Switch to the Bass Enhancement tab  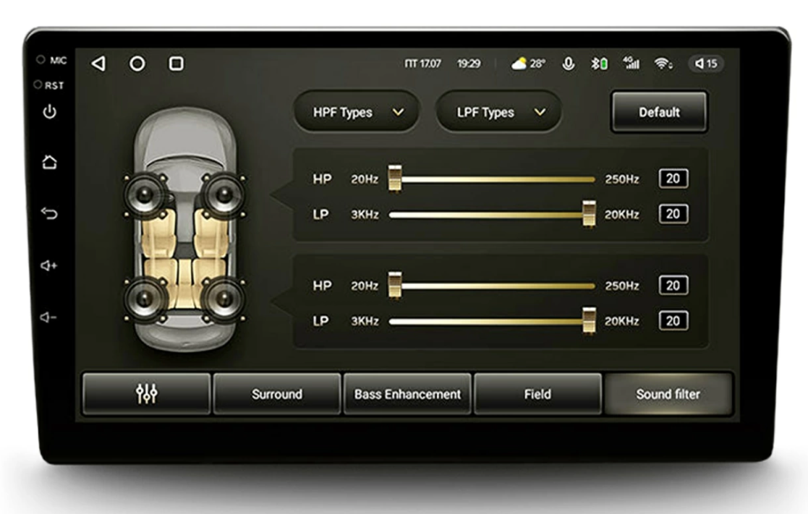click(407, 394)
